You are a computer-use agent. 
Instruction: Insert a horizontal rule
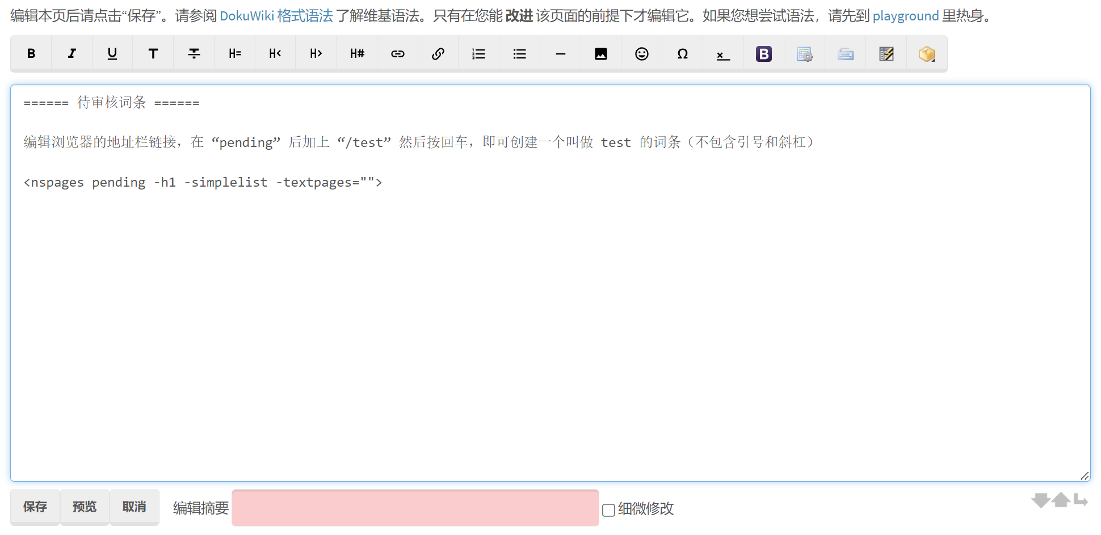(x=560, y=53)
